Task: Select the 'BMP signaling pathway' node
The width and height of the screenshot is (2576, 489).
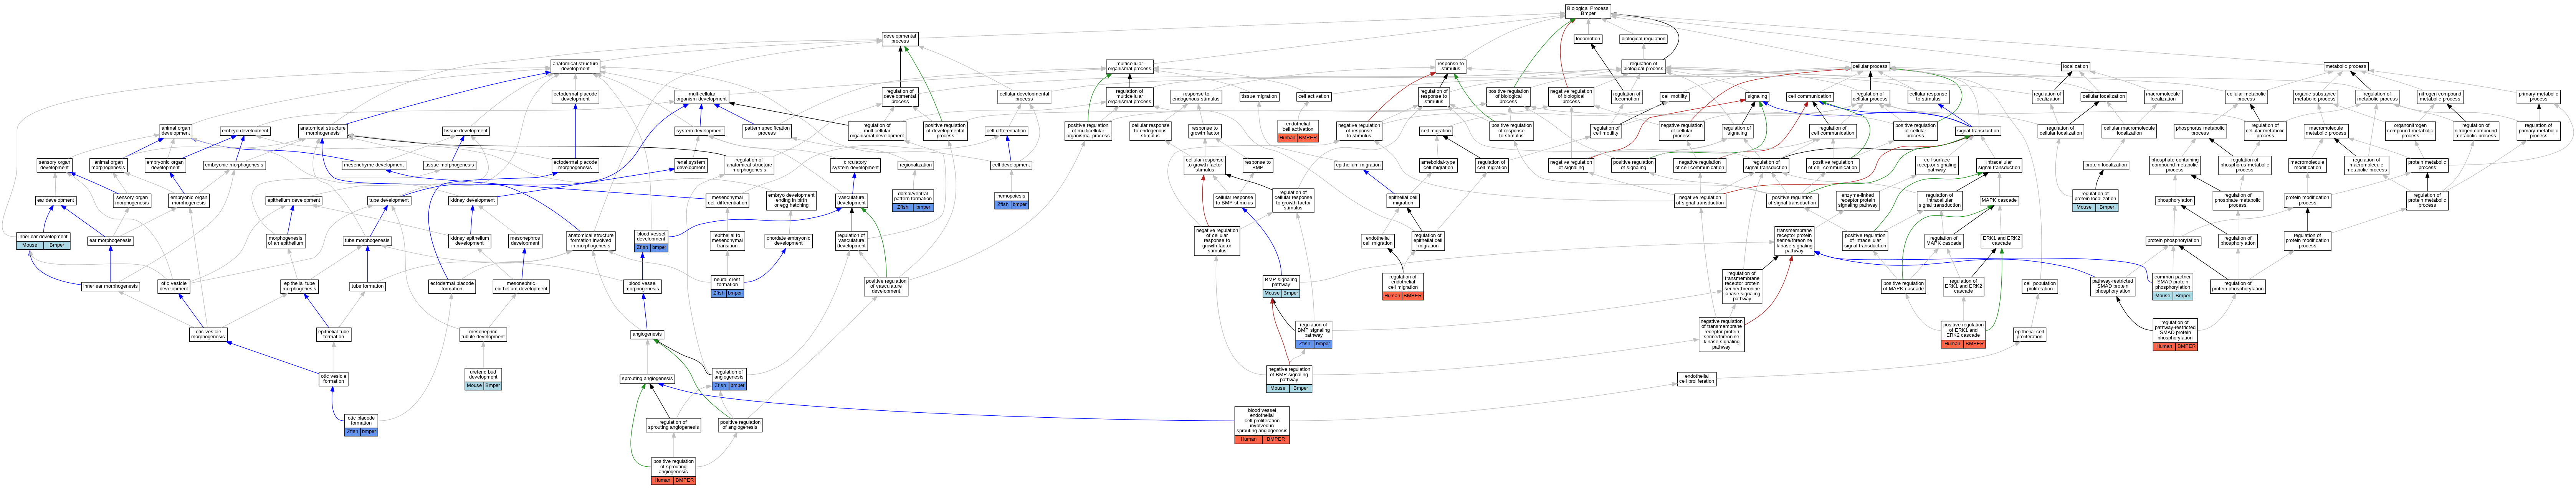Action: coord(1281,287)
